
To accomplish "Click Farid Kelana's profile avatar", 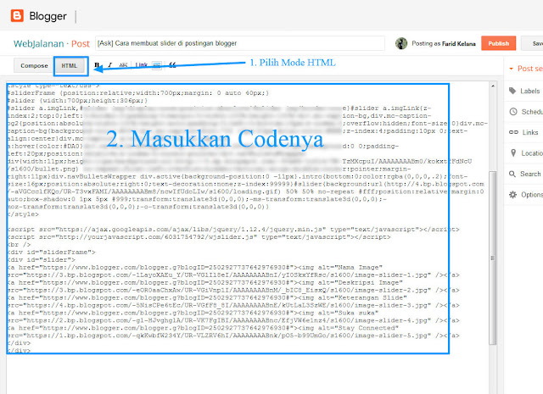I will 401,43.
